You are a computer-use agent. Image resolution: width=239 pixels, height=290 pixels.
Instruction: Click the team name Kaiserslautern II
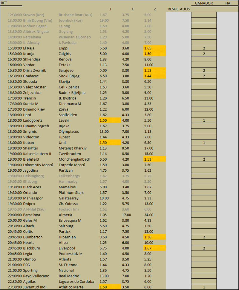[37, 154]
